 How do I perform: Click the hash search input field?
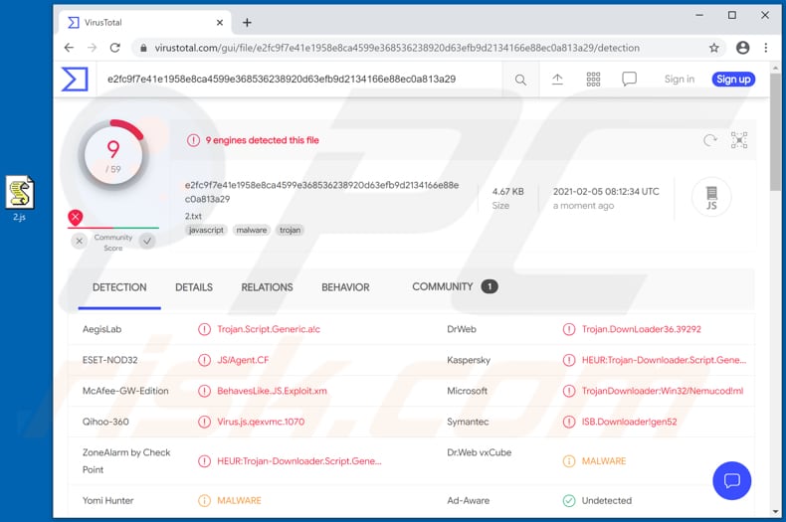click(x=300, y=80)
